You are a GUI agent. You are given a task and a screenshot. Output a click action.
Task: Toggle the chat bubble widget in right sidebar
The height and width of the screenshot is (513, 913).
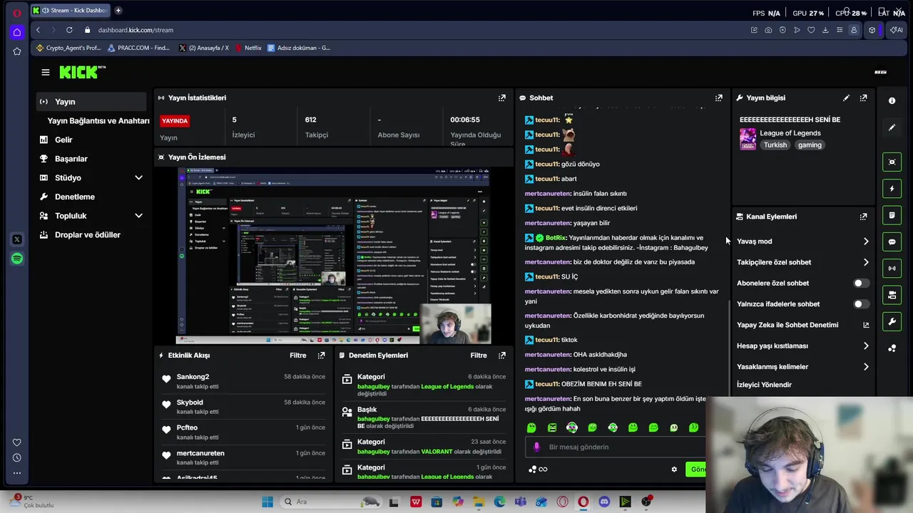coord(892,242)
